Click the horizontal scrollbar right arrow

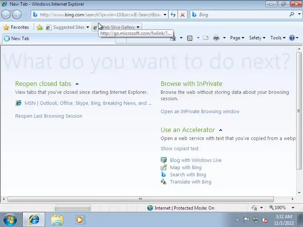coord(292,199)
